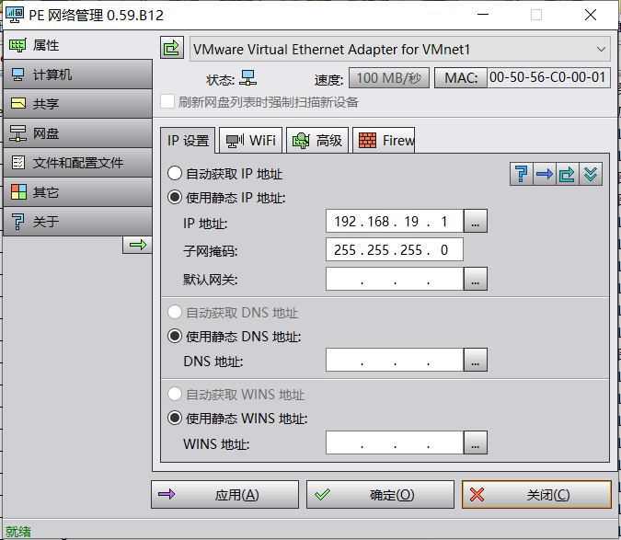The image size is (621, 540).
Task: Click the WINS 地址 input field
Action: tap(395, 442)
